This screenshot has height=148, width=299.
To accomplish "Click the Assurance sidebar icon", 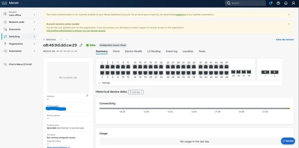I will (5, 29).
